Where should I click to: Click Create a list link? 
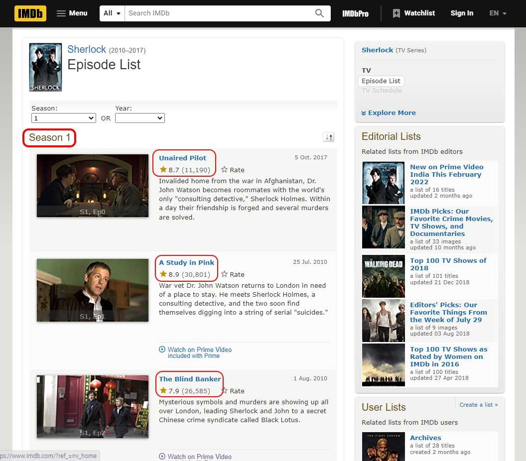point(478,405)
